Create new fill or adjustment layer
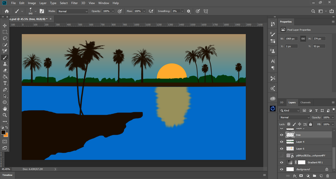Image resolution: width=336 pixels, height=179 pixels. 308,176
